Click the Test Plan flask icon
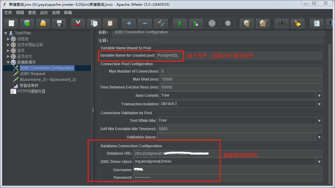335x188 pixels. (11, 33)
